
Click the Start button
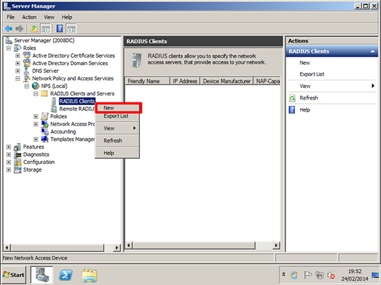click(x=14, y=275)
